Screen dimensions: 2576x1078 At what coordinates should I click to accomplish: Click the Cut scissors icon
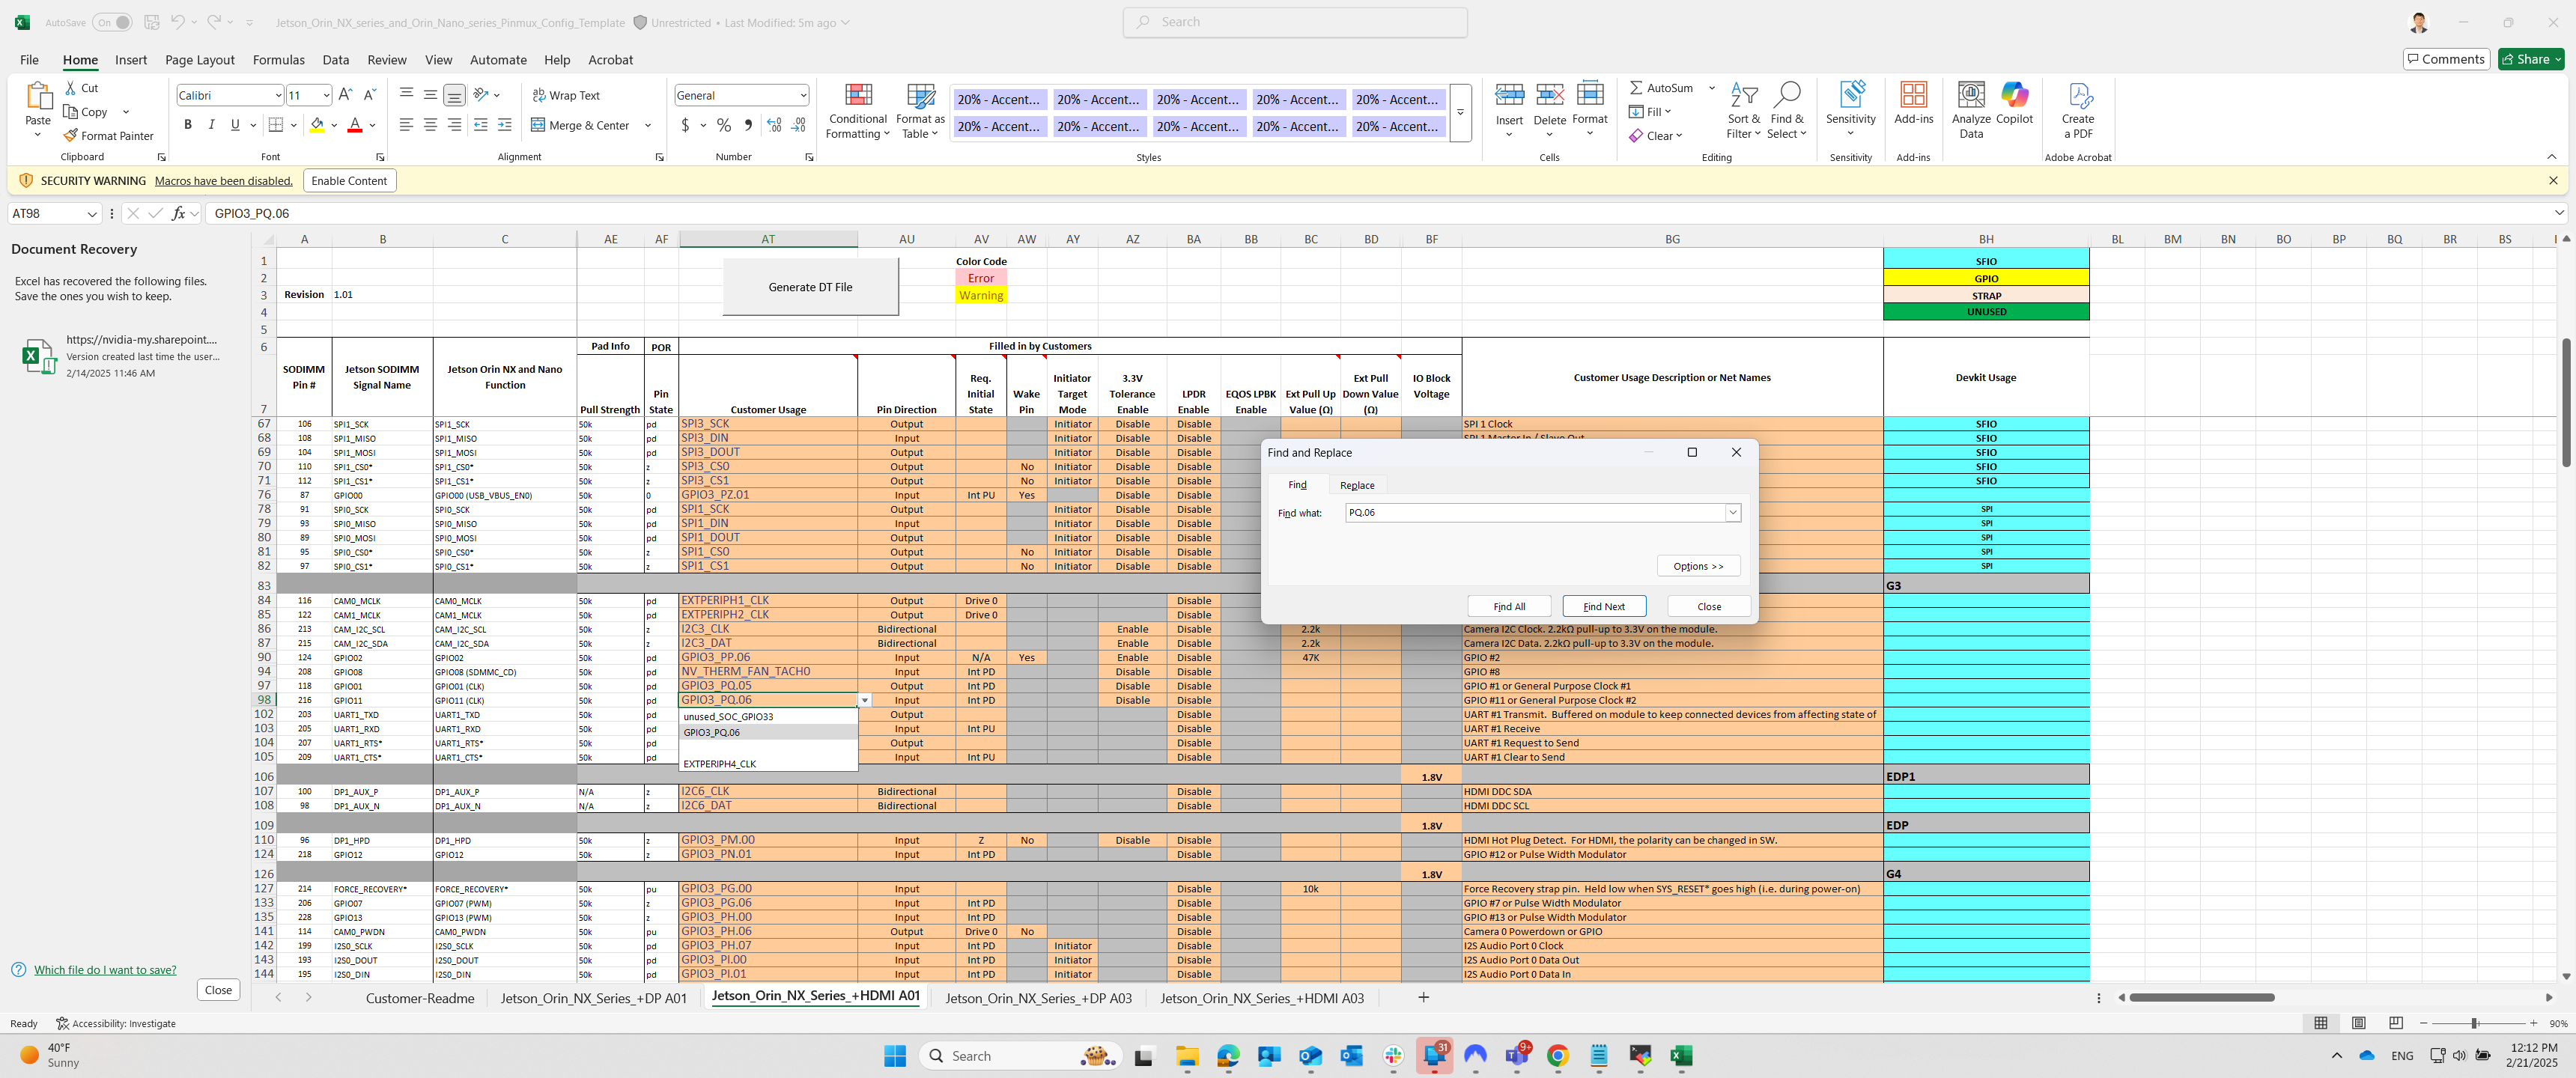coord(71,88)
